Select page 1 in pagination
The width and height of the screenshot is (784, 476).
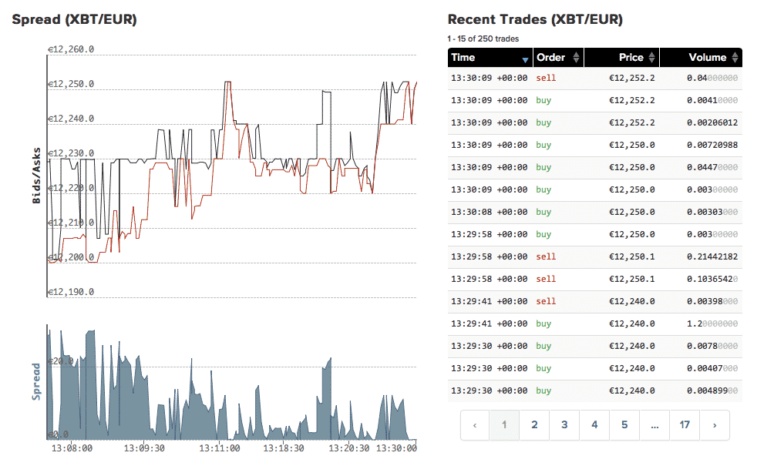(x=504, y=425)
